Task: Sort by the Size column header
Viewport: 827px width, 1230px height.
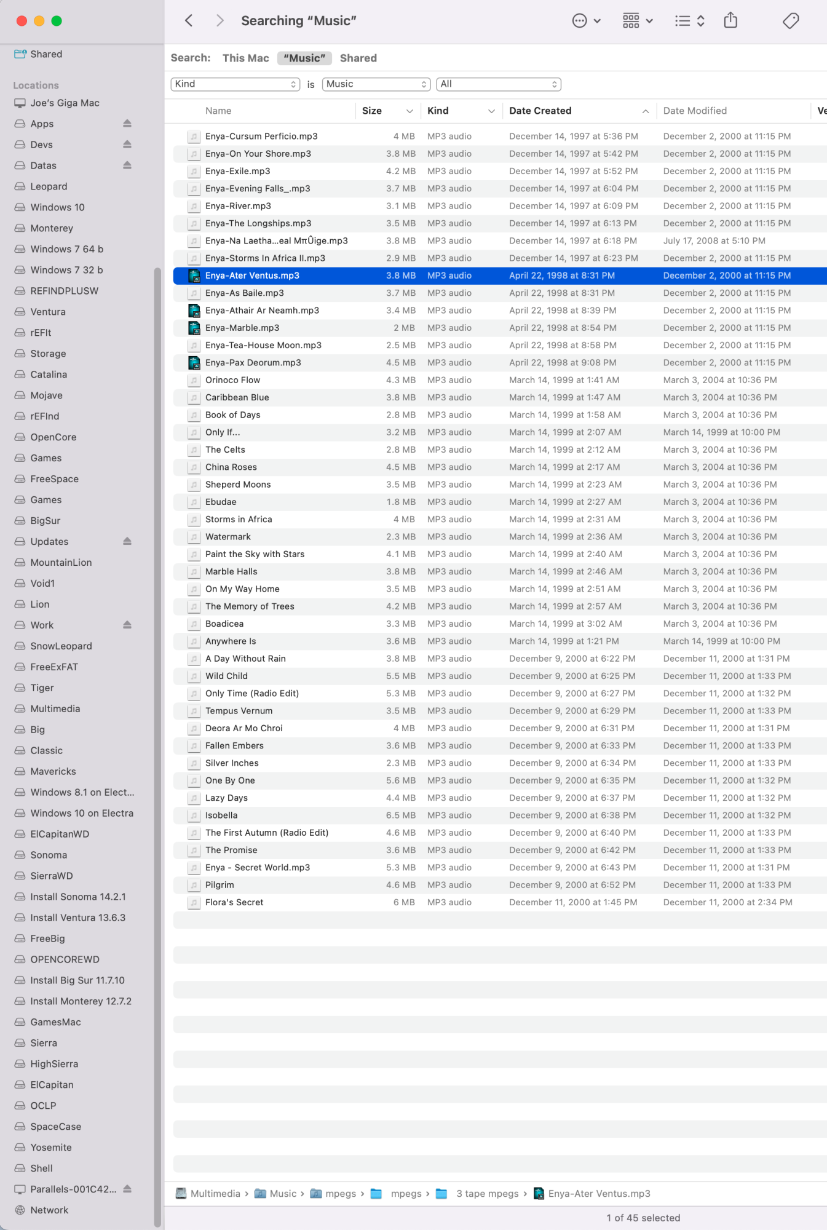Action: 372,111
